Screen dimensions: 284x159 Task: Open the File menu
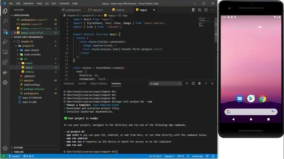click(11, 4)
